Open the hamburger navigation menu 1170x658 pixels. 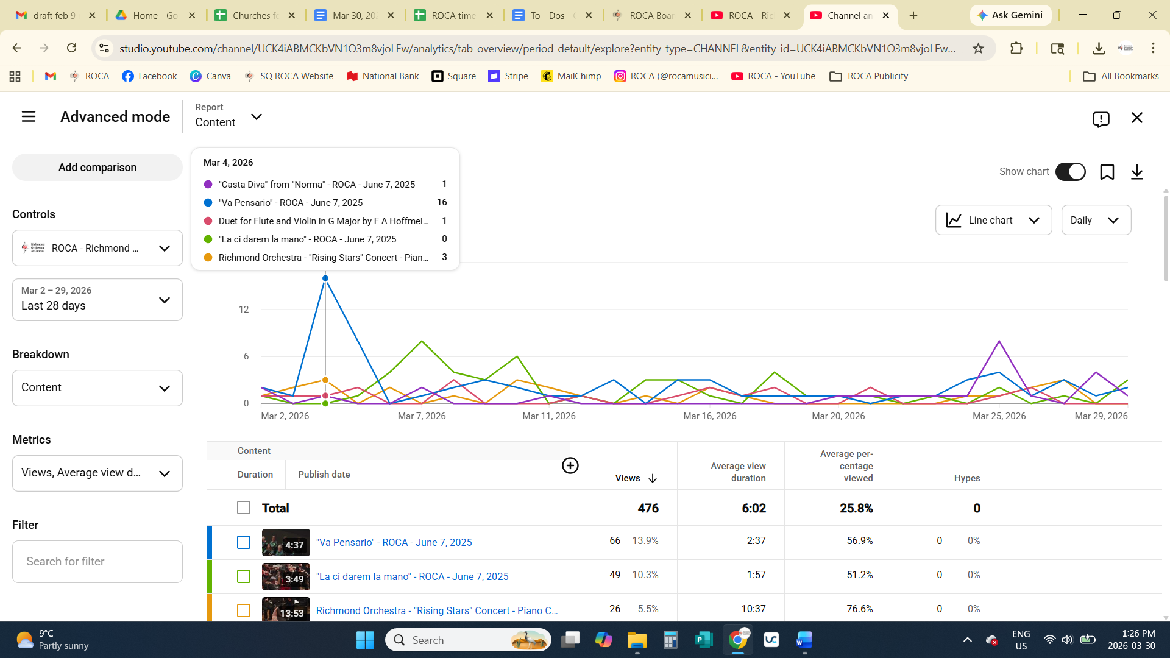click(x=29, y=116)
